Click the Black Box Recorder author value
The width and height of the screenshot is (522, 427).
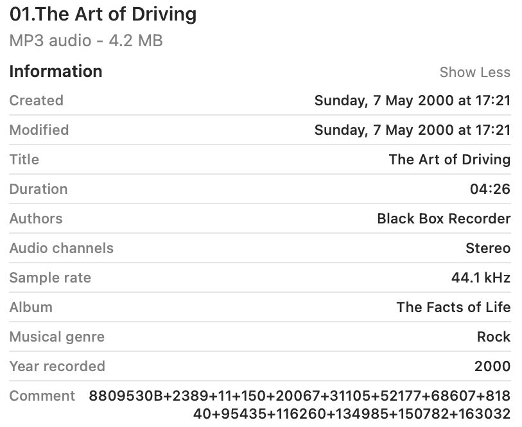444,219
